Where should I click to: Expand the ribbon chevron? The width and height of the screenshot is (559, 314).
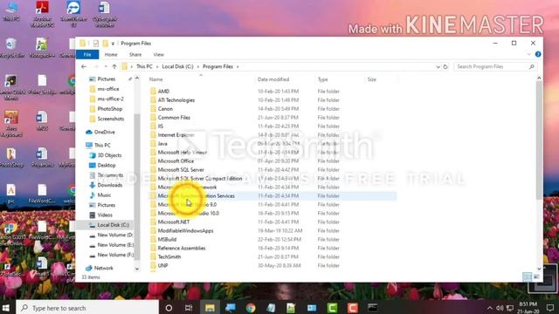[528, 54]
